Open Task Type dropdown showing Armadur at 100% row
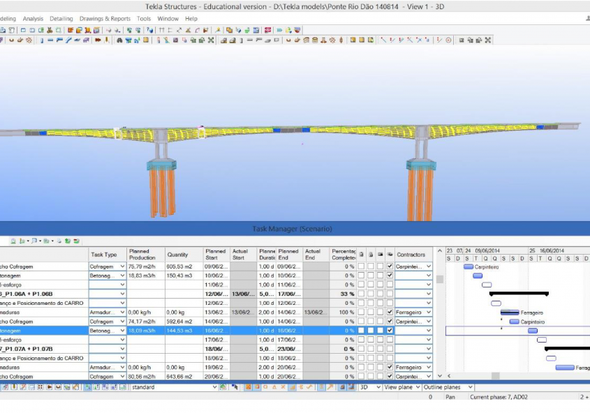Image resolution: width=590 pixels, height=413 pixels. point(122,313)
